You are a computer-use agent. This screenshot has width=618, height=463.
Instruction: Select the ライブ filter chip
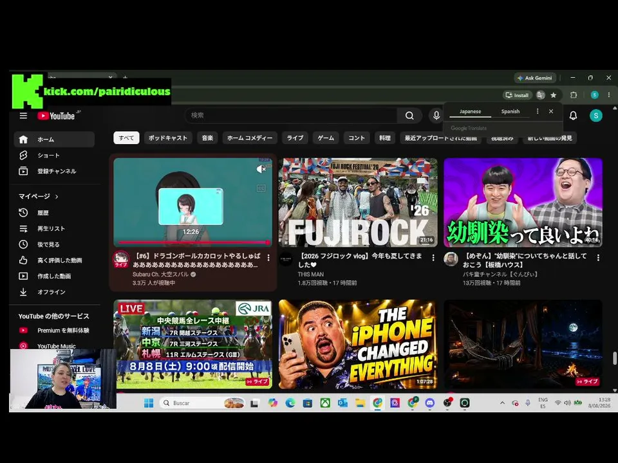click(x=295, y=138)
